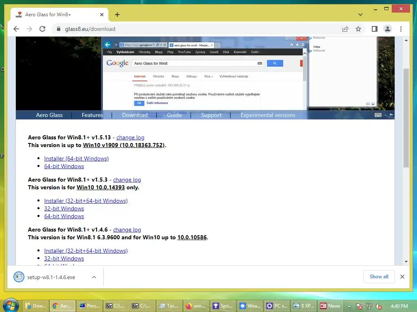Open the Aero Glass nav item
The image size is (417, 312).
point(49,115)
